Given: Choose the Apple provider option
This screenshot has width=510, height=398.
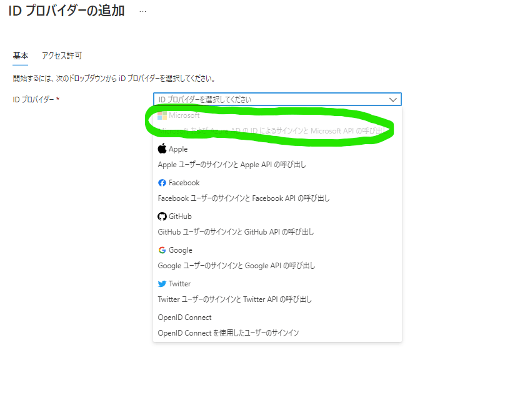Looking at the screenshot, I should tap(277, 157).
